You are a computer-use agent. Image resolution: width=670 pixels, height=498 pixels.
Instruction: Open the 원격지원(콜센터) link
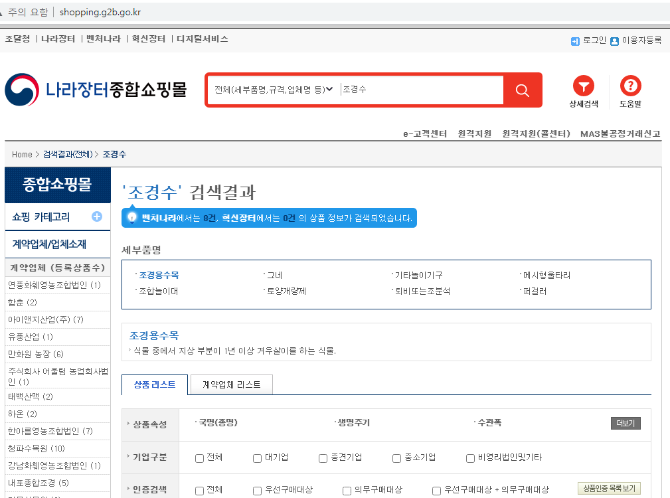pos(537,133)
